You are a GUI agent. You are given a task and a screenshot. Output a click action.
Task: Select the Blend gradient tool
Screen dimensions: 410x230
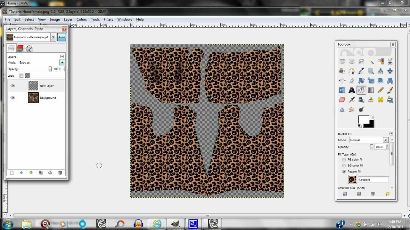(x=371, y=90)
